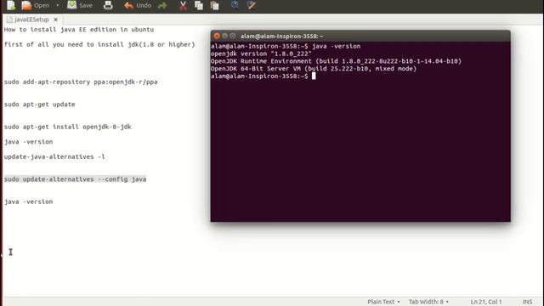Open the Plain Text language dropdown

pyautogui.click(x=383, y=302)
